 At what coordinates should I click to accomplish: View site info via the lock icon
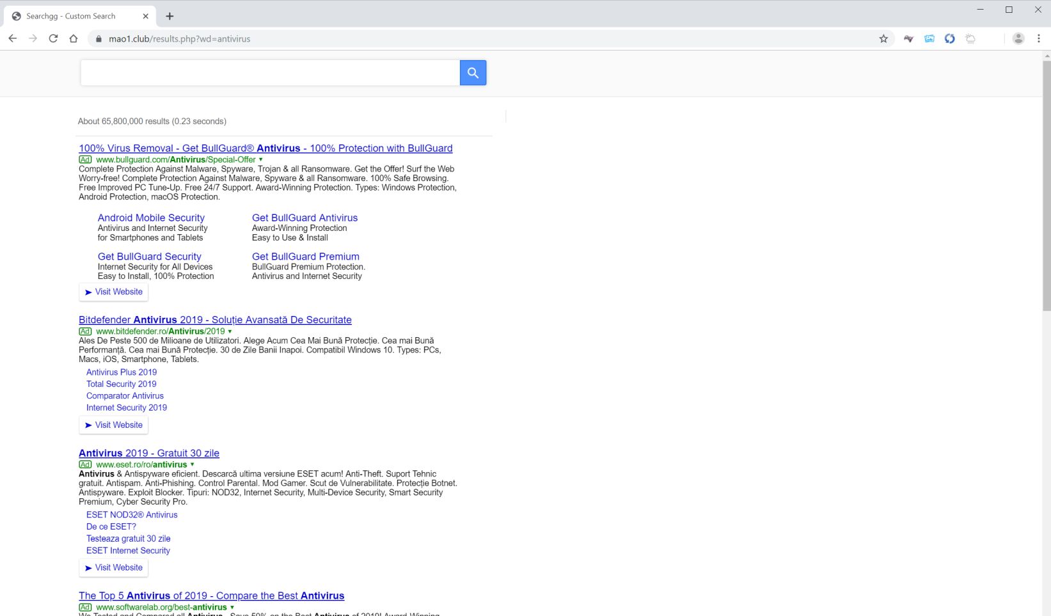pyautogui.click(x=99, y=39)
